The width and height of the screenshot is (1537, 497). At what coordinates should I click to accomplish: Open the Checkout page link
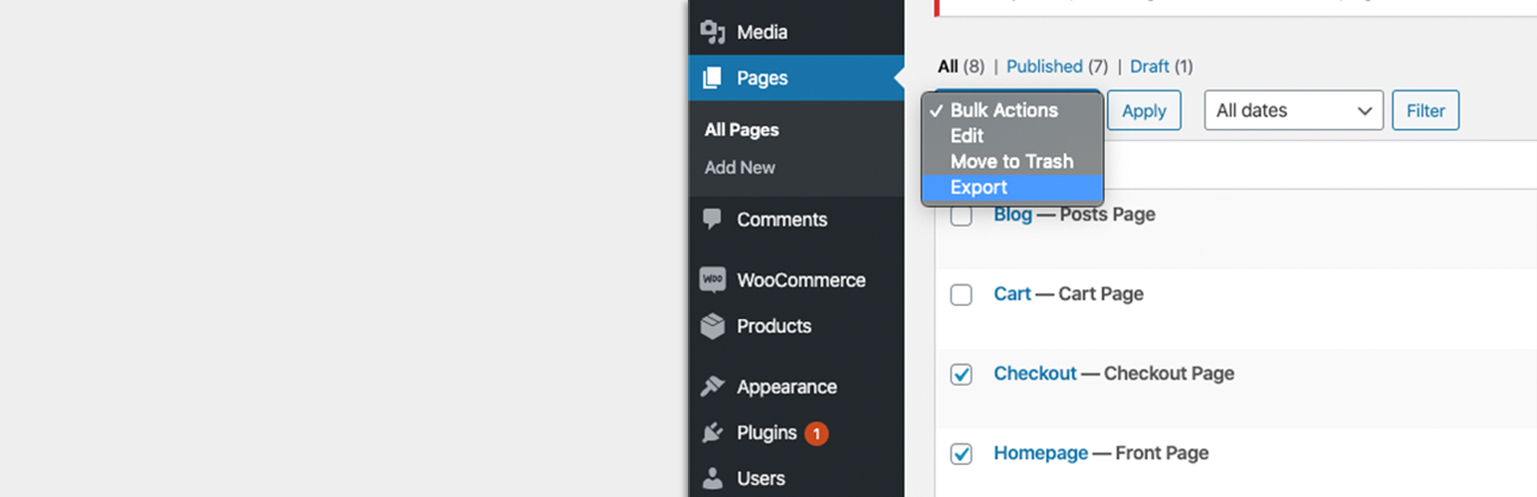[1035, 374]
